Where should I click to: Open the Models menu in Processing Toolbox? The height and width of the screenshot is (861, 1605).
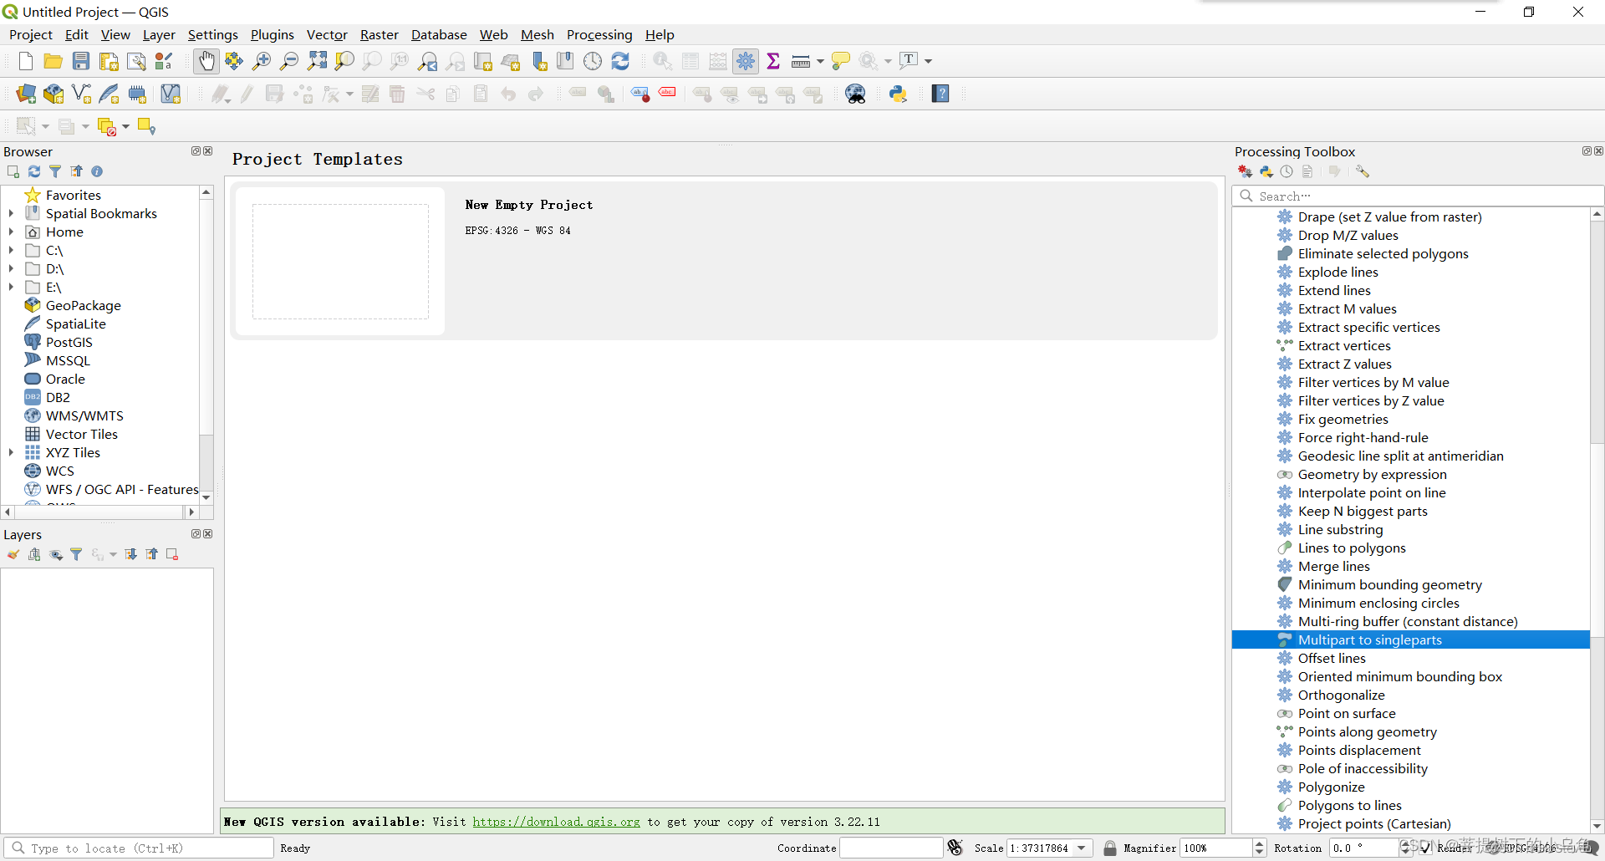[1246, 171]
